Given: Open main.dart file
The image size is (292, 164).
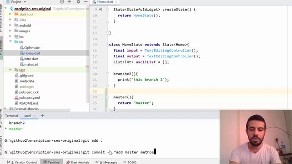Looking at the screenshot, I should [31, 64].
